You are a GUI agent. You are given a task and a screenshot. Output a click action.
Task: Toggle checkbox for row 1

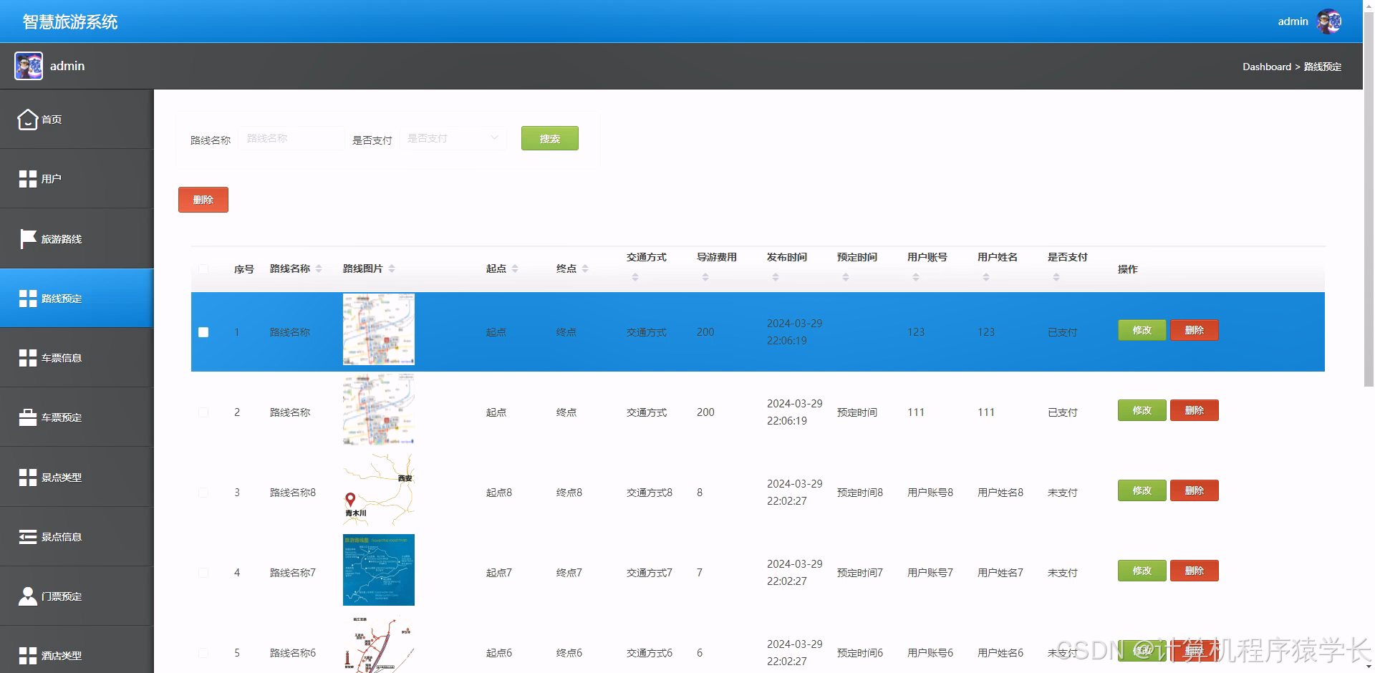pos(203,332)
